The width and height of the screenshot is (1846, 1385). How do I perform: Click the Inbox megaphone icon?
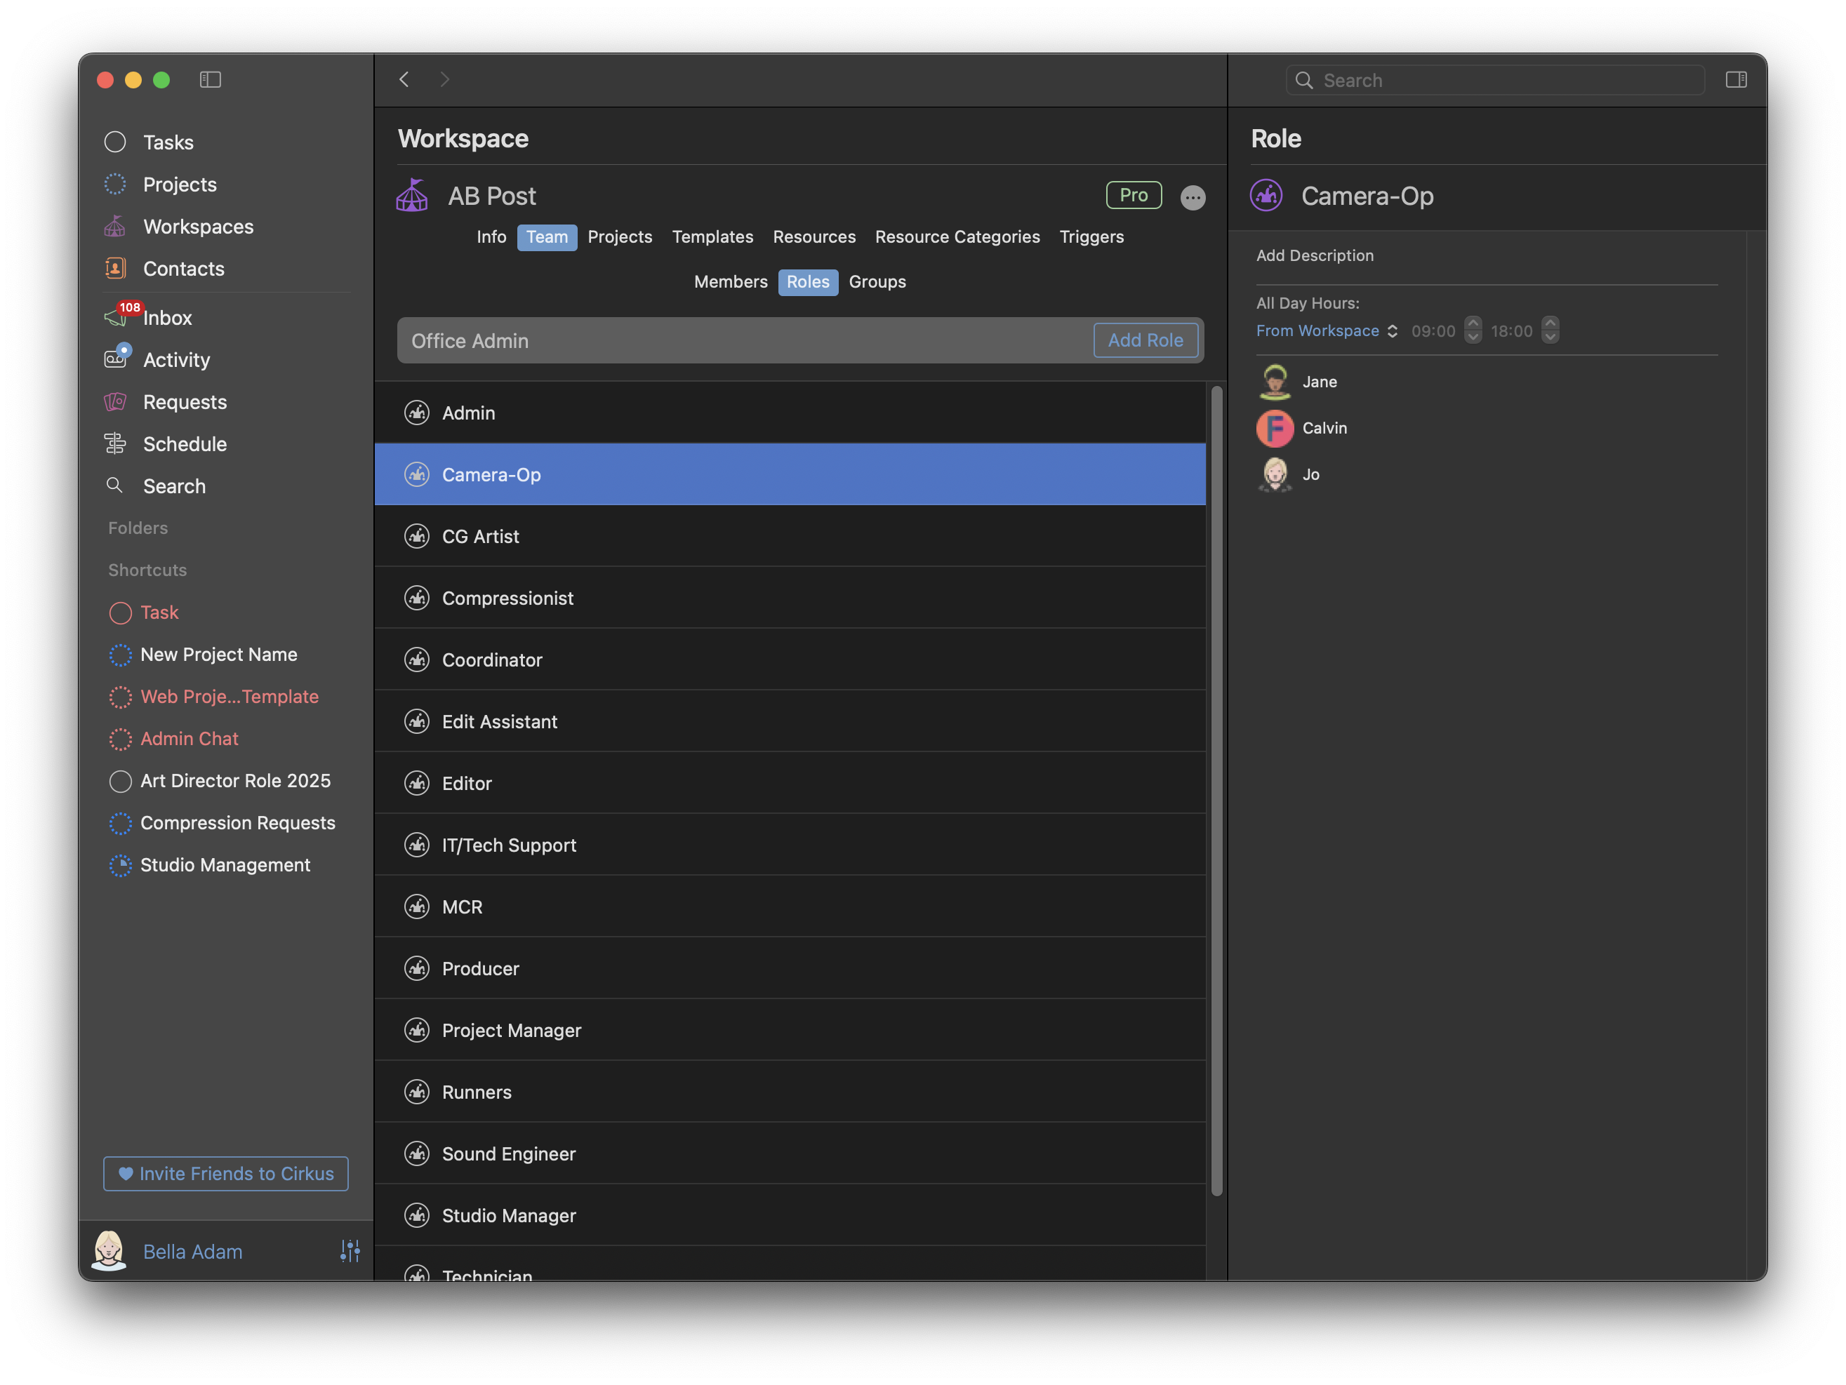pos(115,318)
